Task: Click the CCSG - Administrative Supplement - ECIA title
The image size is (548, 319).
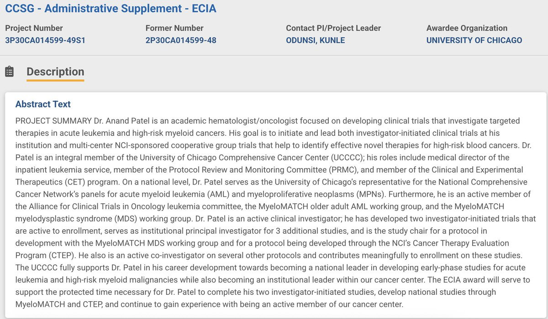Action: click(111, 8)
